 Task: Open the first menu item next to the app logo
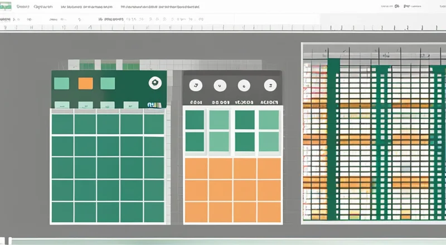pyautogui.click(x=22, y=7)
